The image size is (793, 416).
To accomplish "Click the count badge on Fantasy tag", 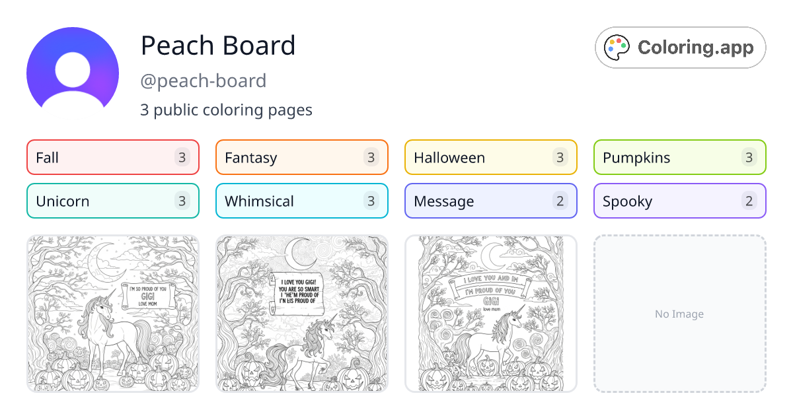I will 371,157.
